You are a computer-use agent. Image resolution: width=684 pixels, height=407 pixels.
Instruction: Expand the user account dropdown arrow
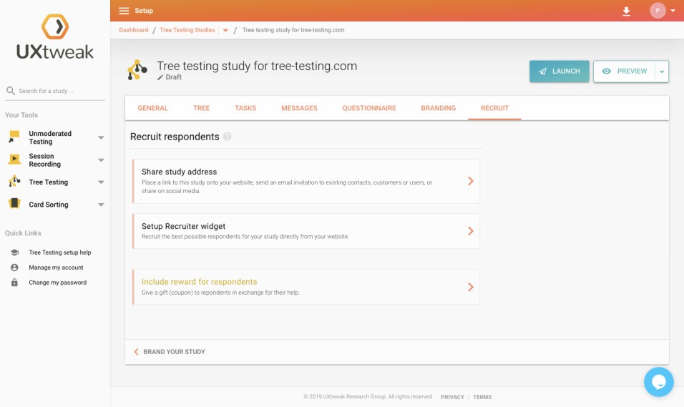click(673, 11)
